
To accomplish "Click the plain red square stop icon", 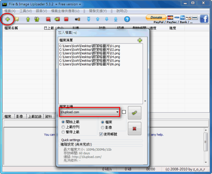I will 66,19.
